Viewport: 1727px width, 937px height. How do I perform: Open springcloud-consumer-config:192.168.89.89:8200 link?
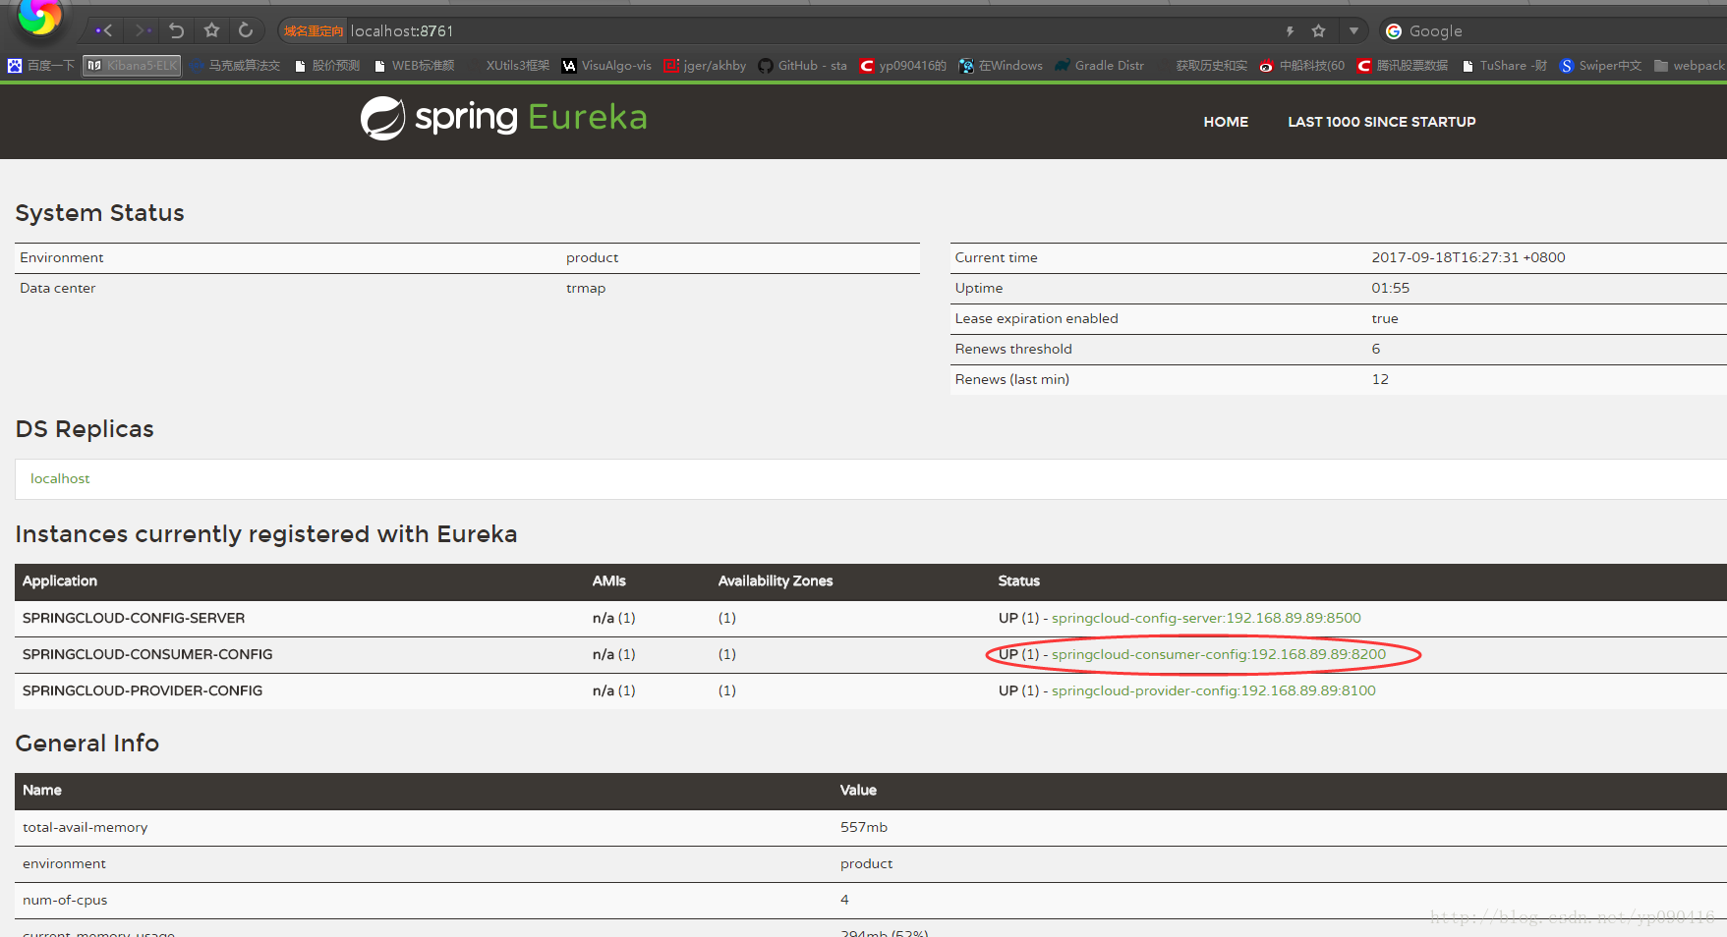[1219, 654]
